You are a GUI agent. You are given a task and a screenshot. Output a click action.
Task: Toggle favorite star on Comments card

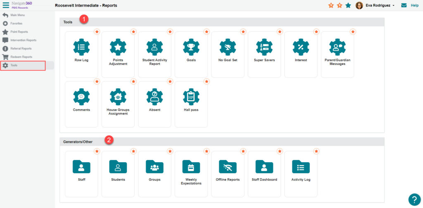coord(97,81)
